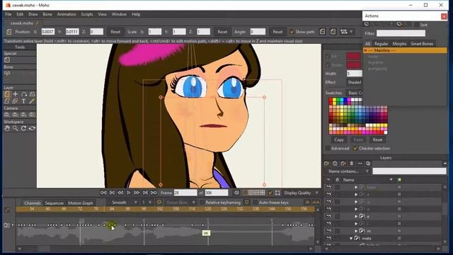Rewind to the first frame

pyautogui.click(x=103, y=193)
